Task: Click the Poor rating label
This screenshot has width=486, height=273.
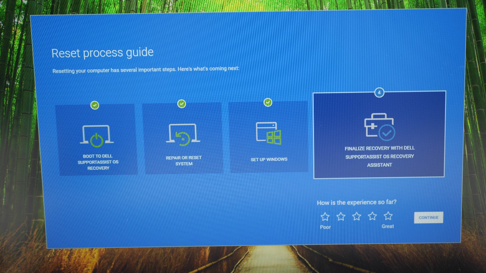Action: 325,227
